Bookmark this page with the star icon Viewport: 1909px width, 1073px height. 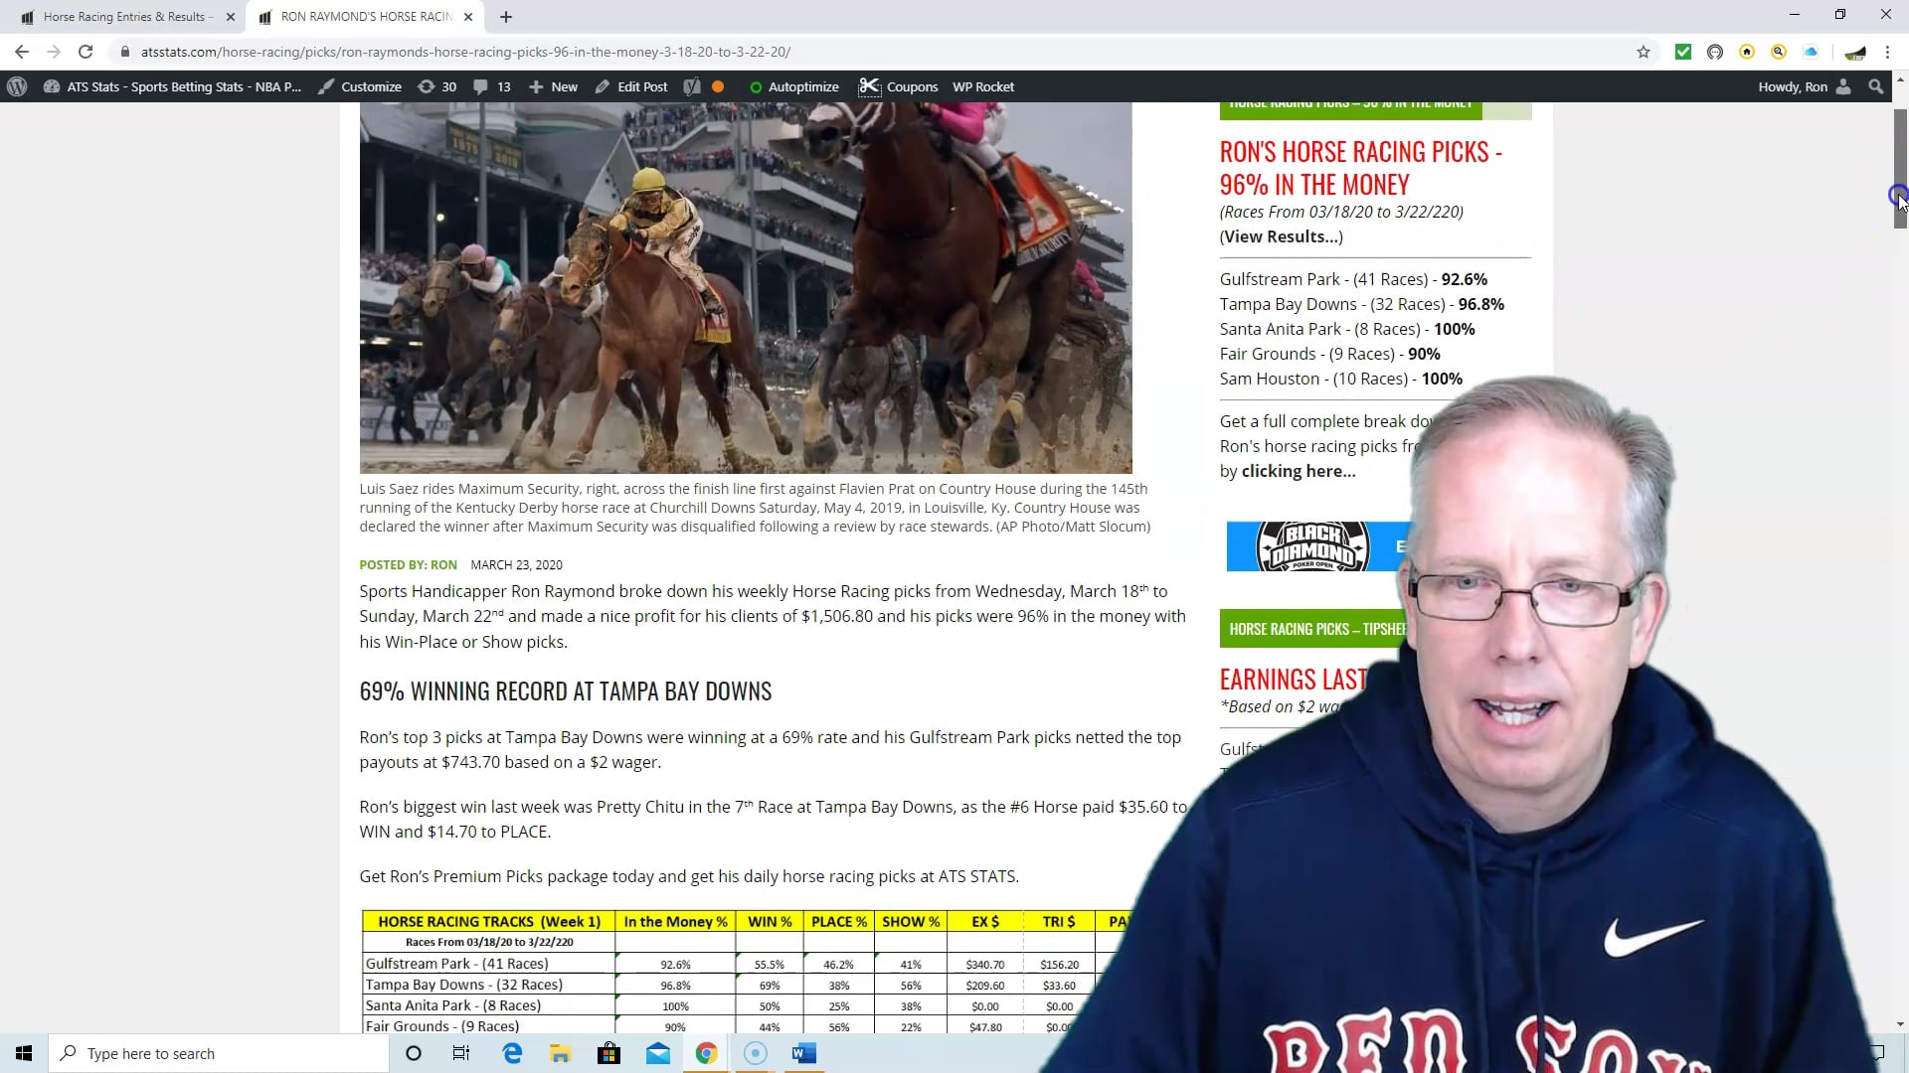tap(1644, 52)
